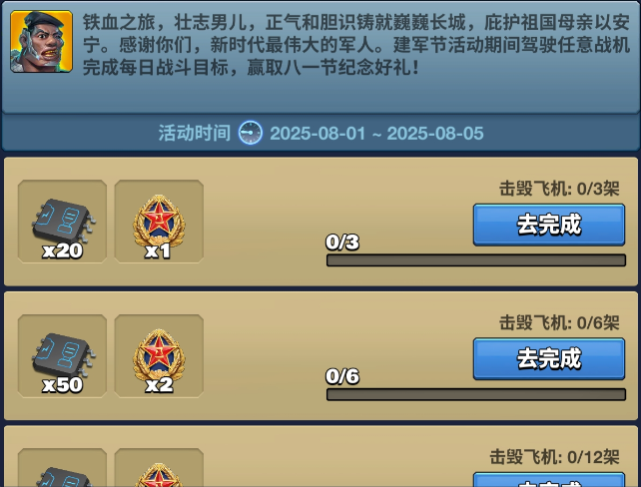The width and height of the screenshot is (641, 487).
Task: Click the 活动时间 label
Action: [195, 133]
